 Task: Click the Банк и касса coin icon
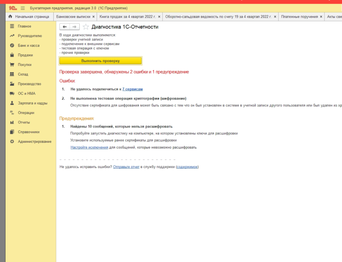[x=12, y=46]
